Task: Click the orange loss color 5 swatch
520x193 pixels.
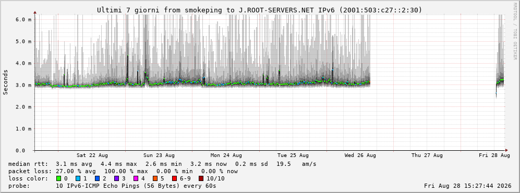Action: (155, 178)
